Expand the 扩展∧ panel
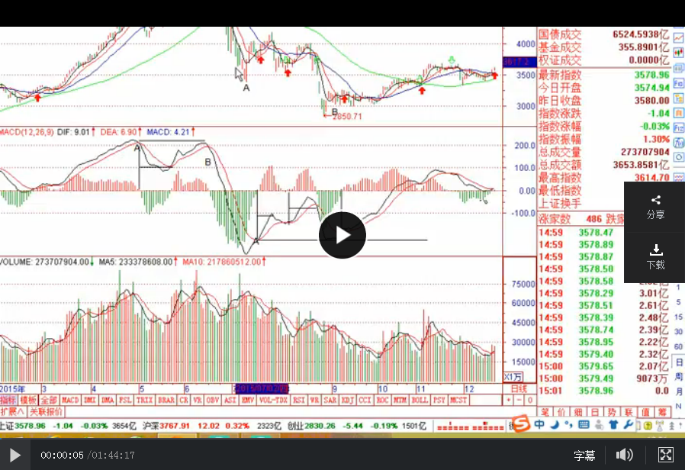 tap(13, 411)
